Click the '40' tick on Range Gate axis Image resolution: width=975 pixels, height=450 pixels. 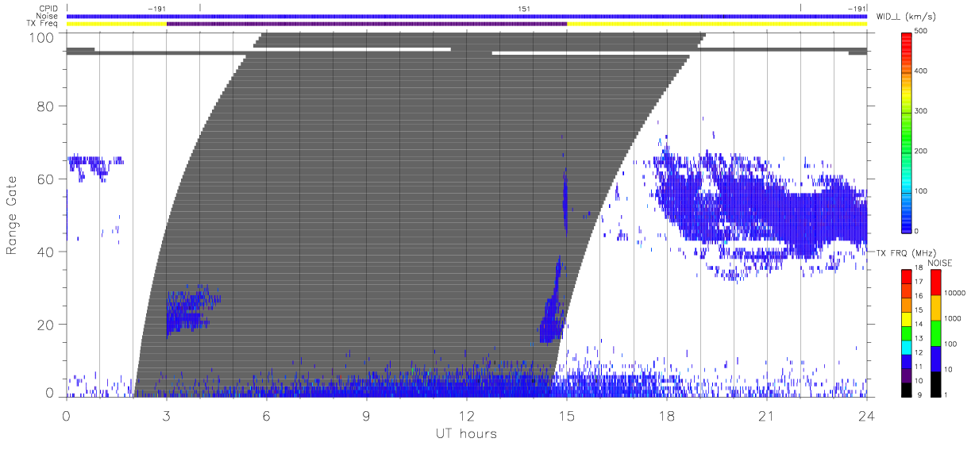coord(45,252)
